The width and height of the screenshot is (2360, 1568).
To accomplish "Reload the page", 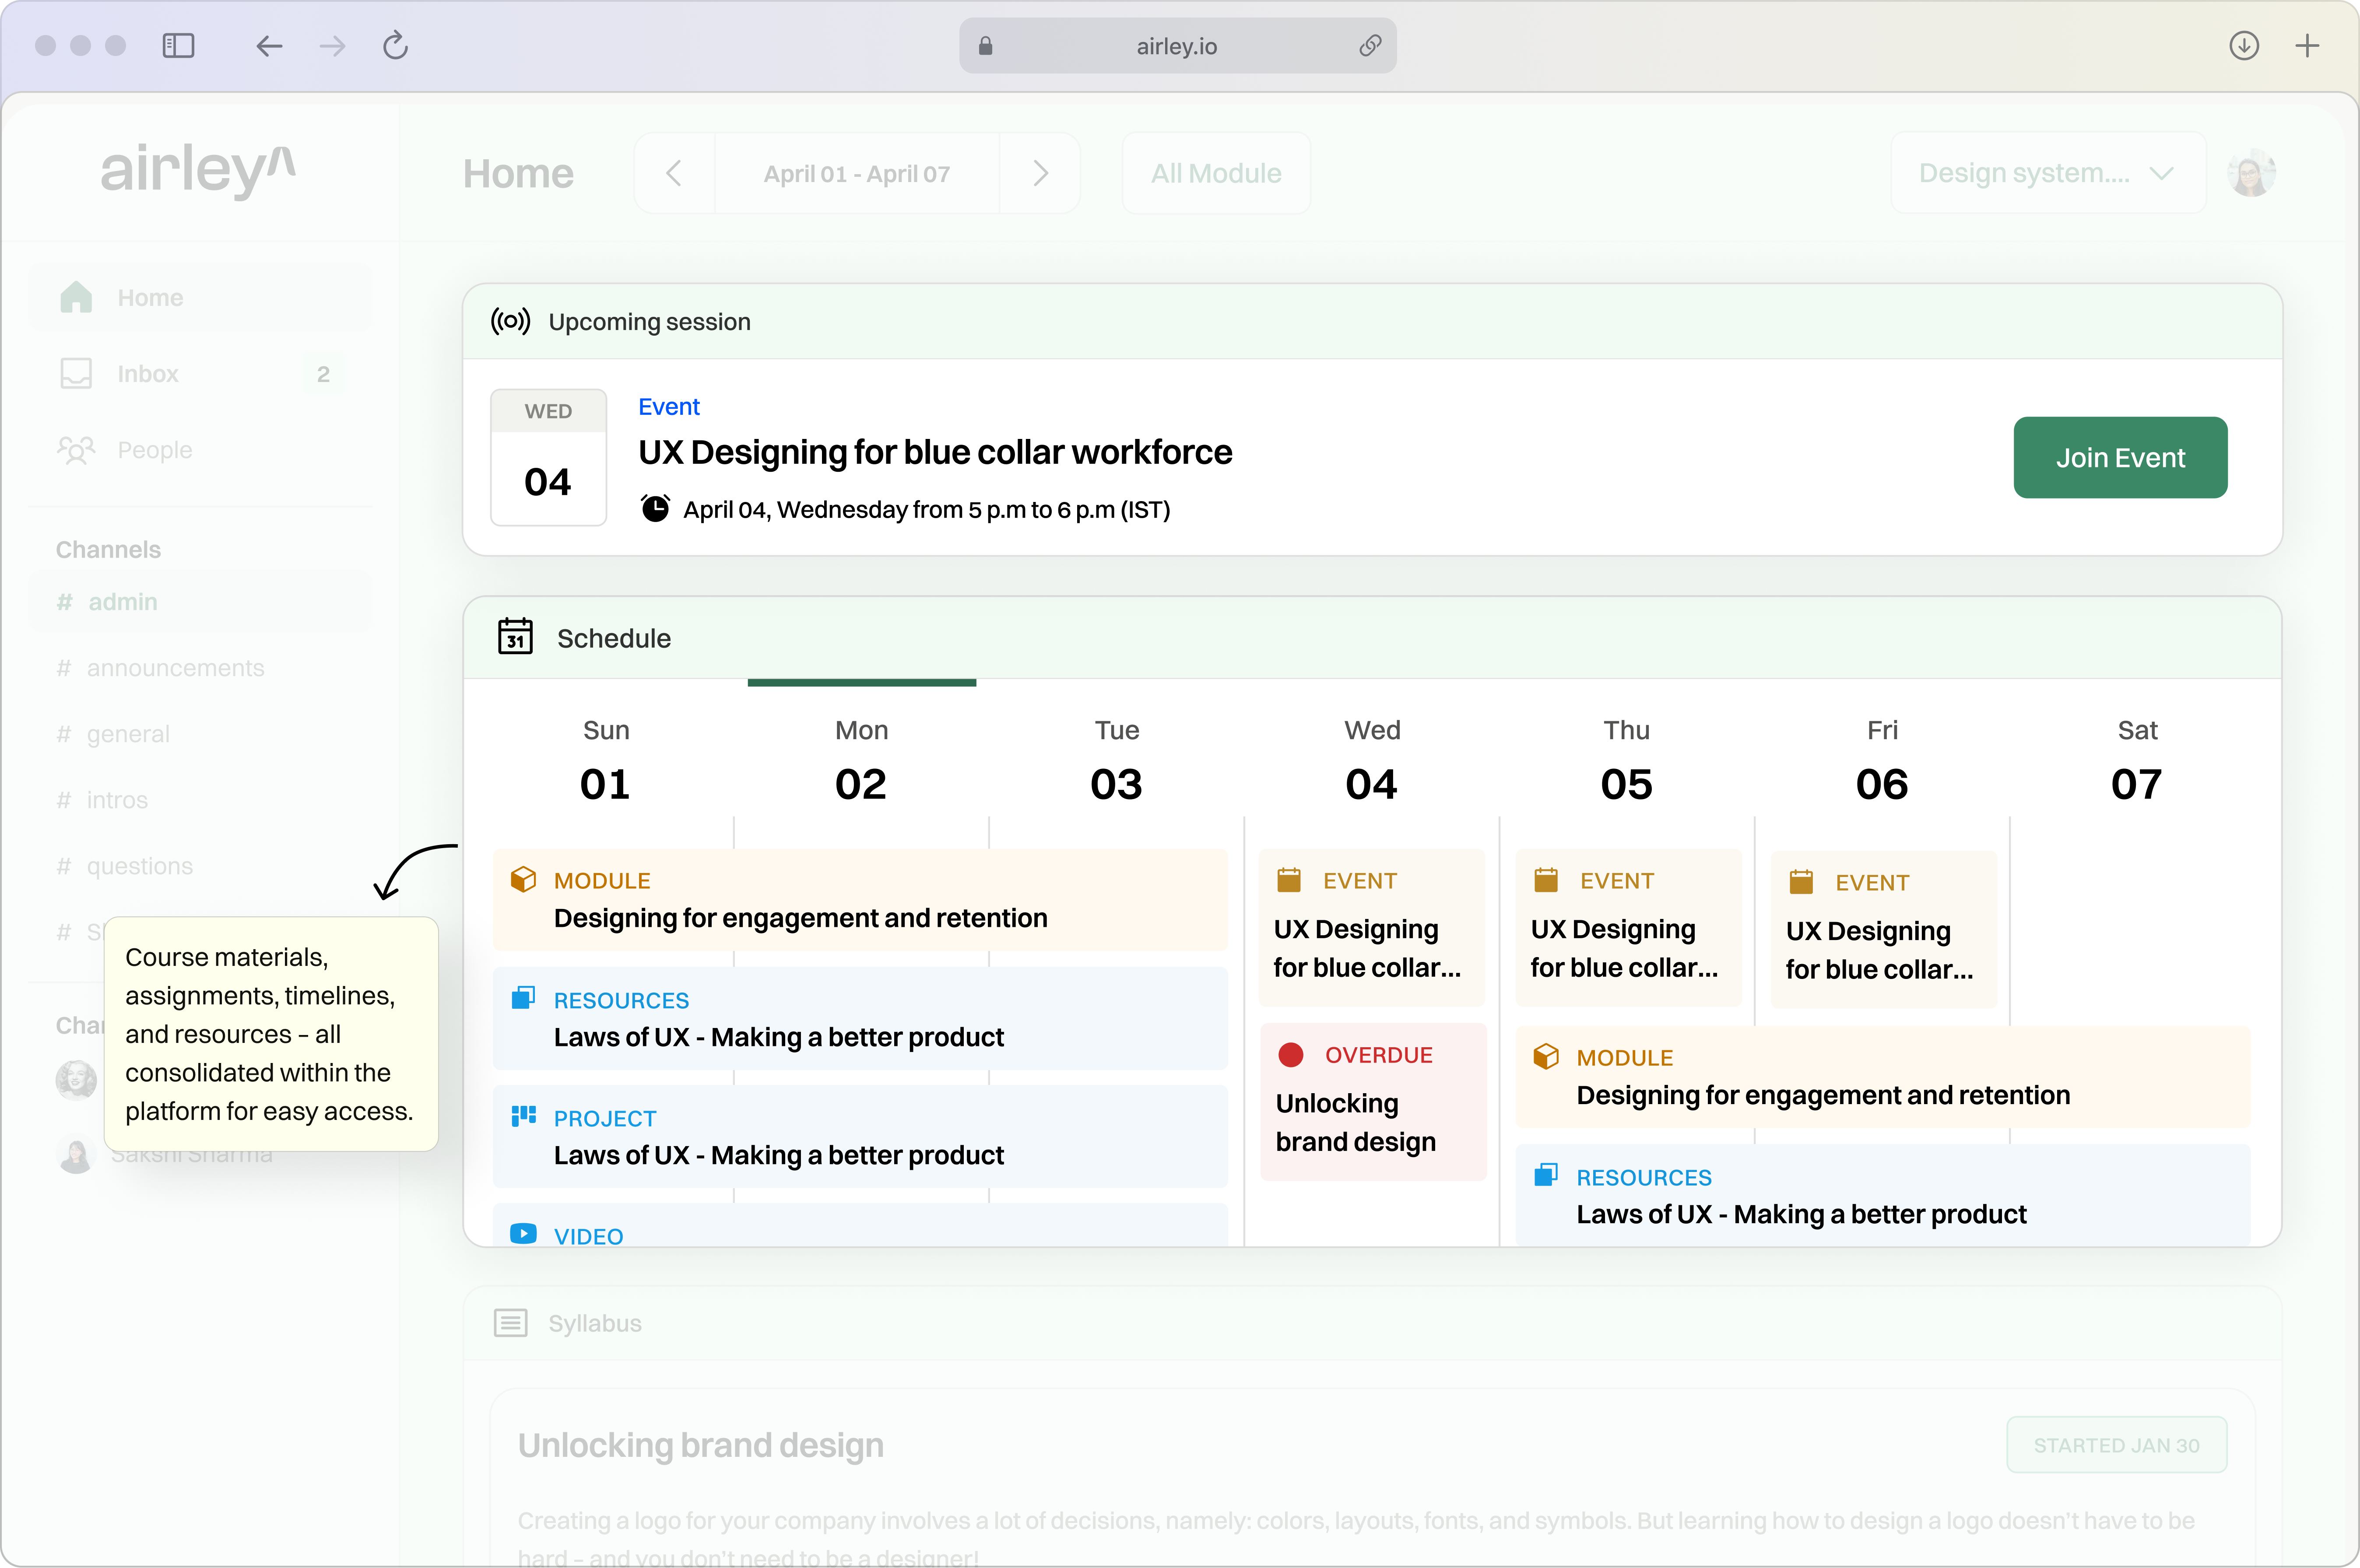I will (396, 46).
